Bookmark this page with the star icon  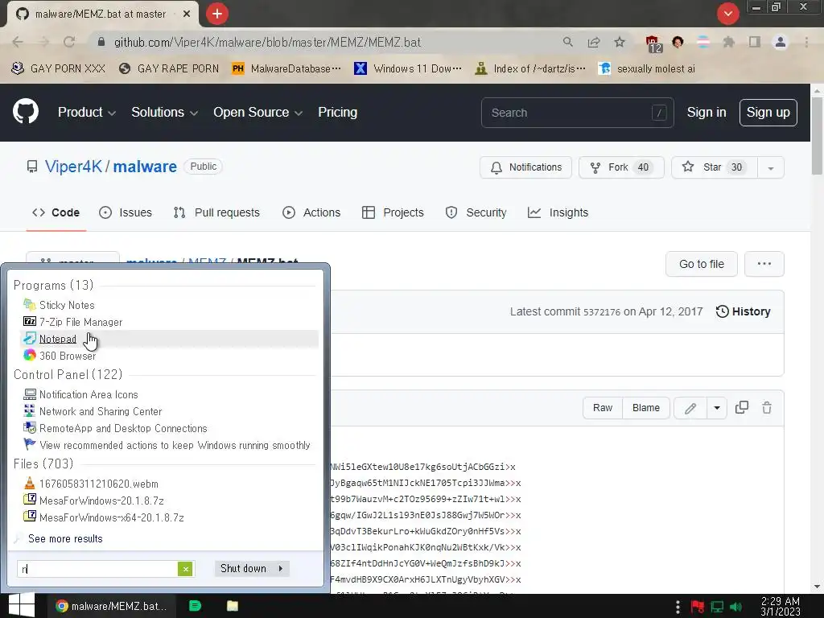[x=620, y=42]
